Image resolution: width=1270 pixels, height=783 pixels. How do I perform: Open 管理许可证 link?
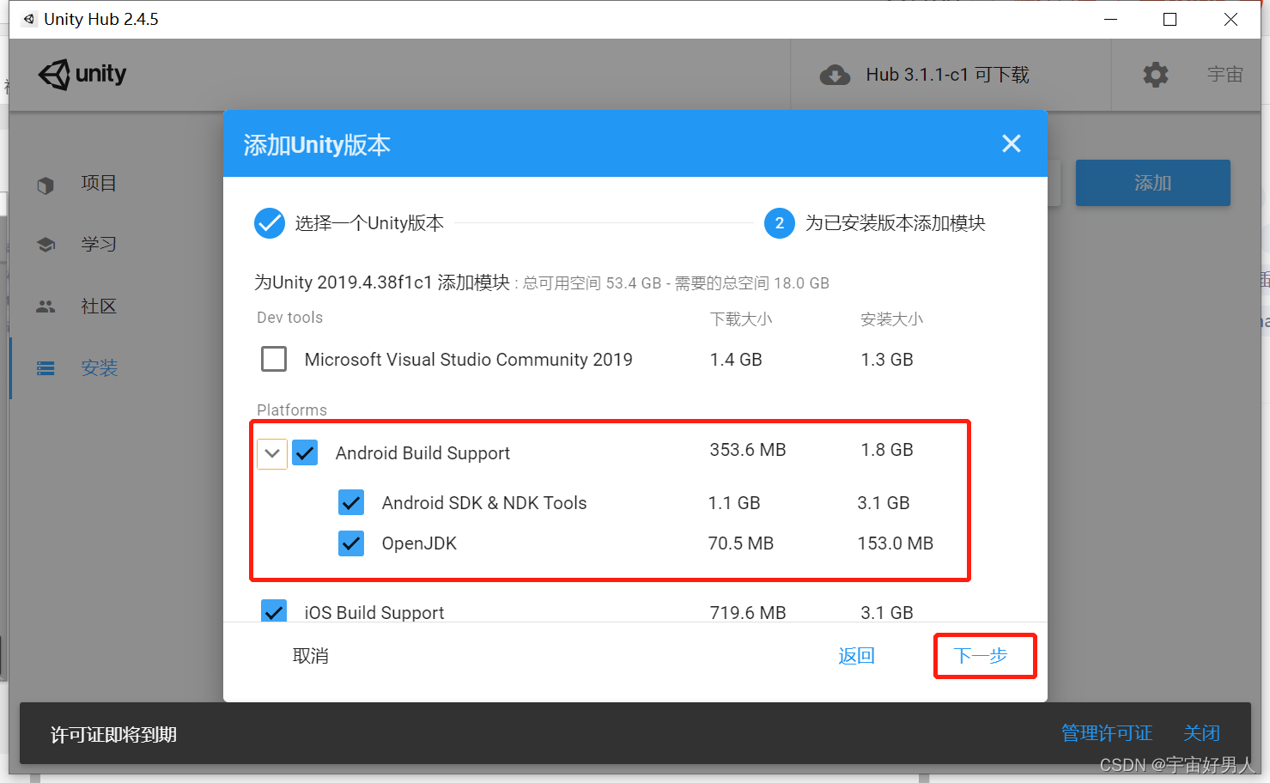[x=1107, y=733]
